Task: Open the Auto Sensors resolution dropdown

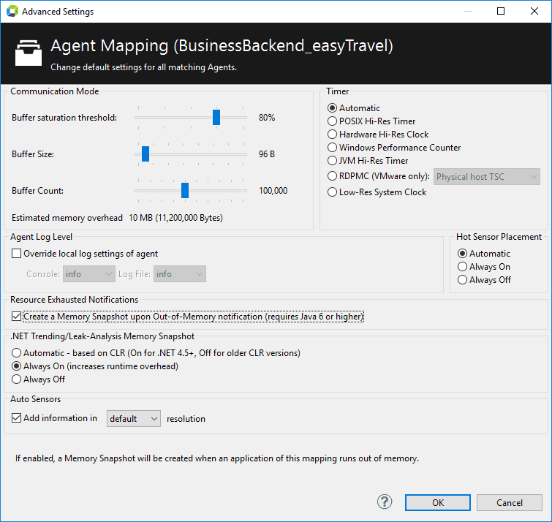Action: 134,418
